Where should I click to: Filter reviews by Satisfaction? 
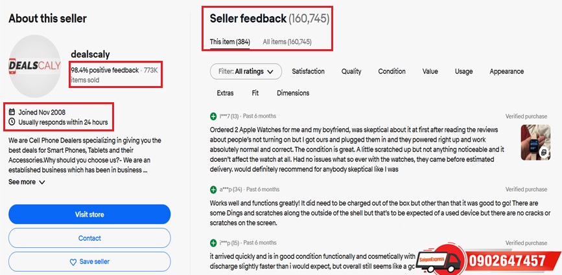click(x=308, y=72)
